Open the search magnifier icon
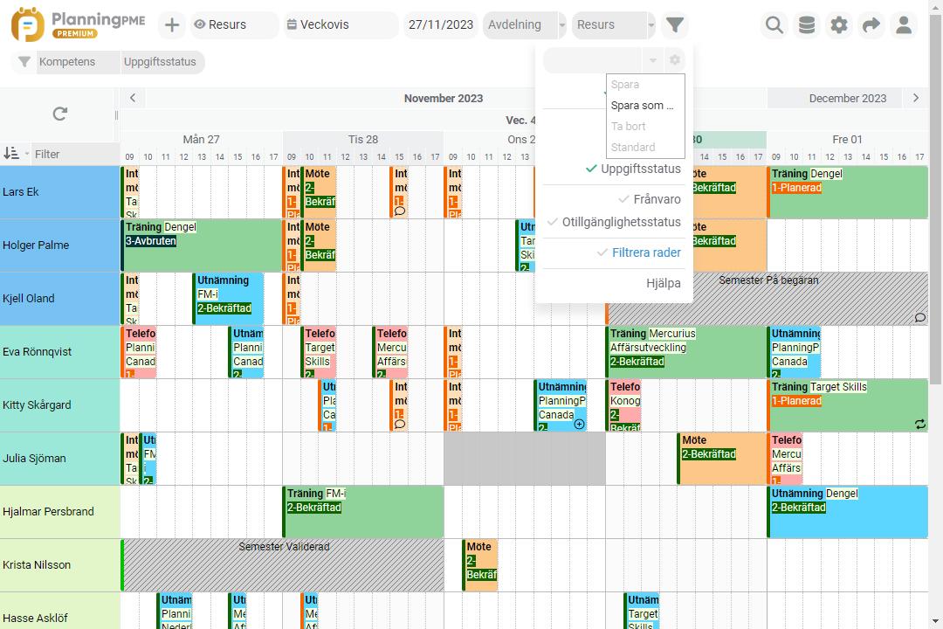This screenshot has height=629, width=943. click(x=774, y=24)
